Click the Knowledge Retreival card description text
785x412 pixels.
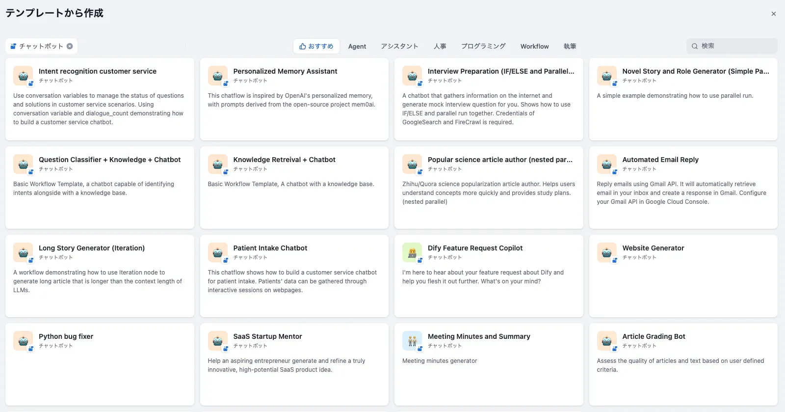click(x=291, y=184)
